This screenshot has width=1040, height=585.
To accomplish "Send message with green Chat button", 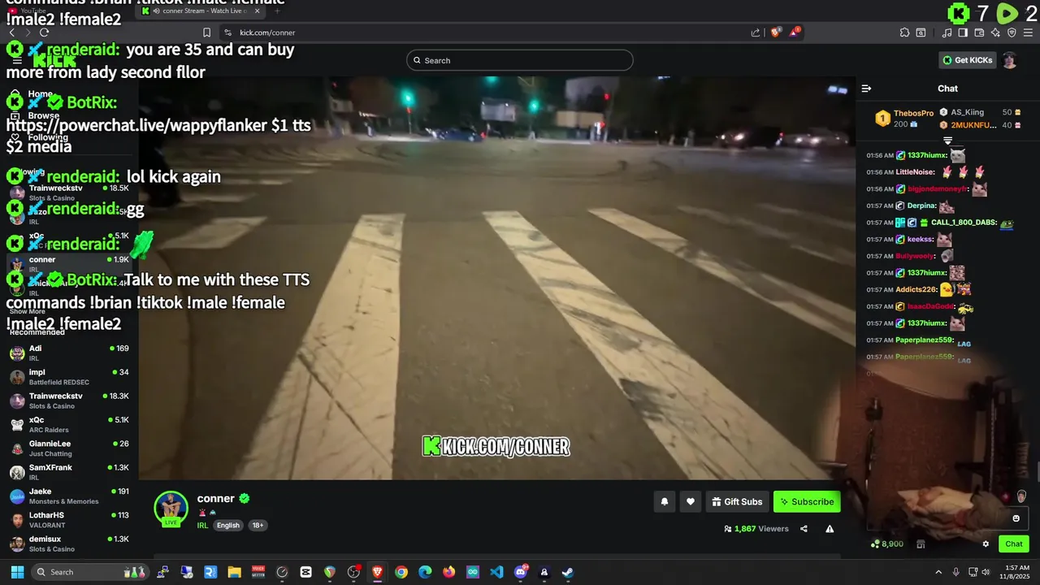I will (1014, 544).
